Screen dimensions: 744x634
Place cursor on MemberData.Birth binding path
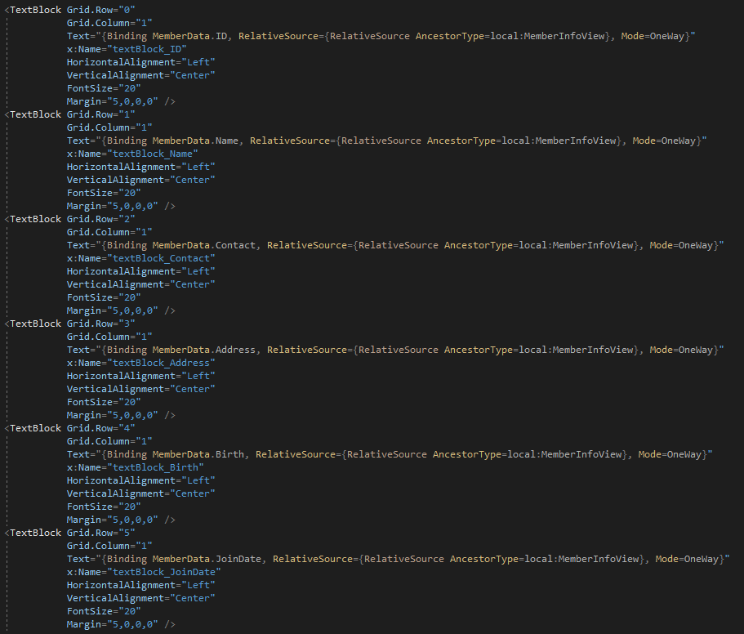click(x=198, y=454)
